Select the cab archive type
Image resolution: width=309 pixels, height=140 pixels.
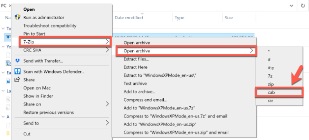[x=271, y=92]
